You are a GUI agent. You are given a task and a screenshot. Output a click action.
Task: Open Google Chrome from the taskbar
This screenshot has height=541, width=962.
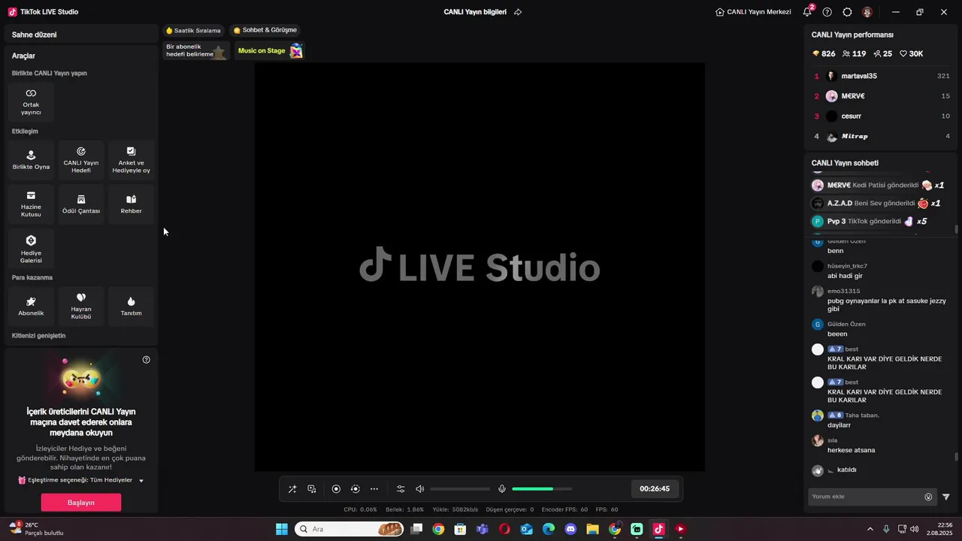click(x=438, y=529)
